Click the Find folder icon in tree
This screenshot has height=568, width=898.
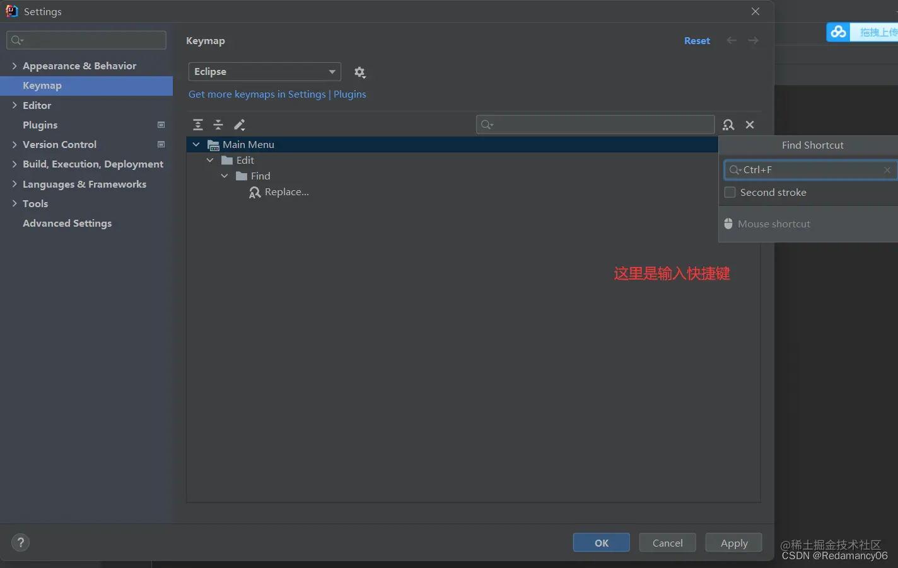242,176
